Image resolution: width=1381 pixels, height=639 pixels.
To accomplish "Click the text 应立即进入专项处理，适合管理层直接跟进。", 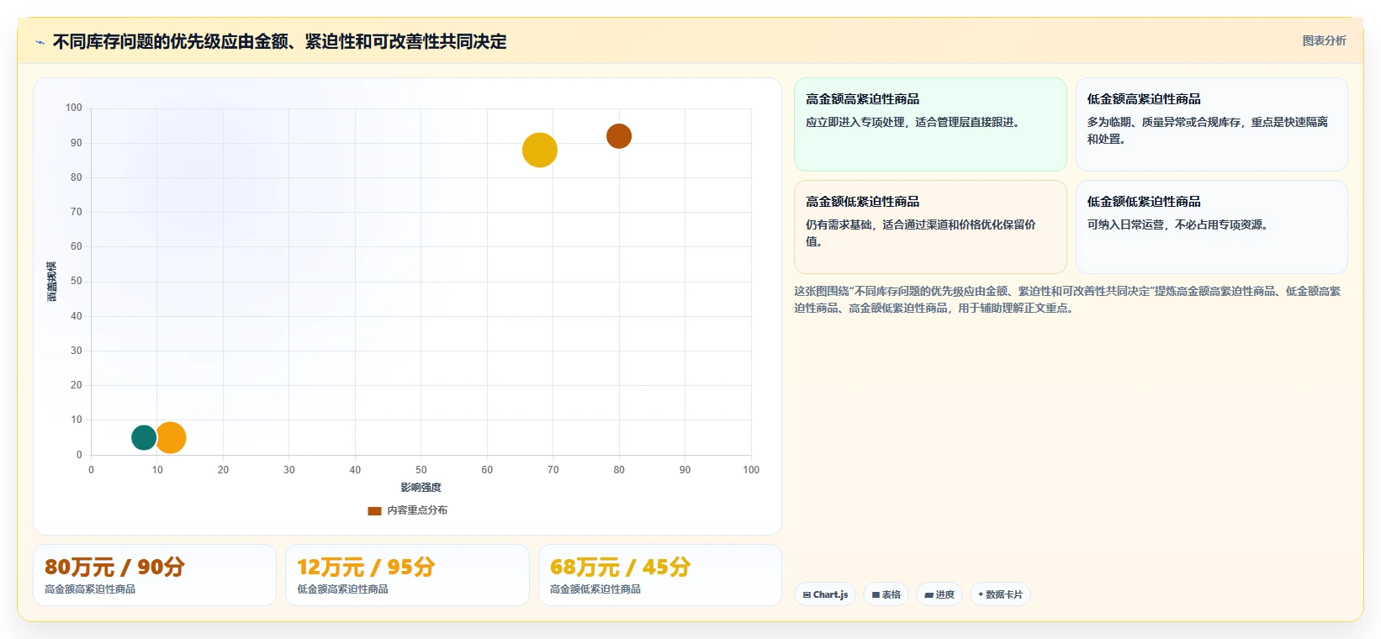I will [915, 122].
